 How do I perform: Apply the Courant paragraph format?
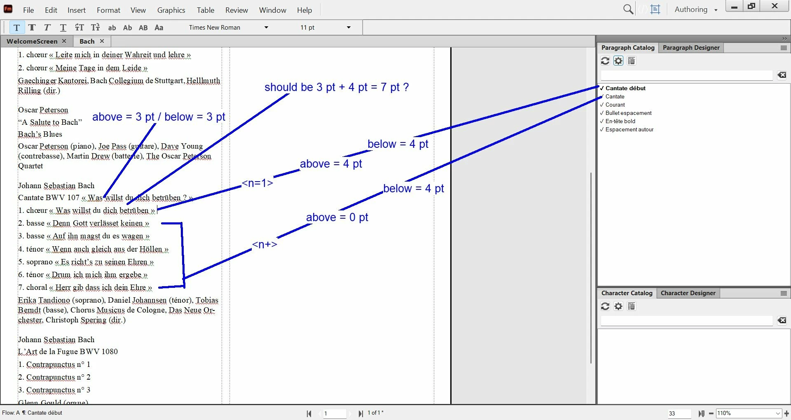point(615,105)
